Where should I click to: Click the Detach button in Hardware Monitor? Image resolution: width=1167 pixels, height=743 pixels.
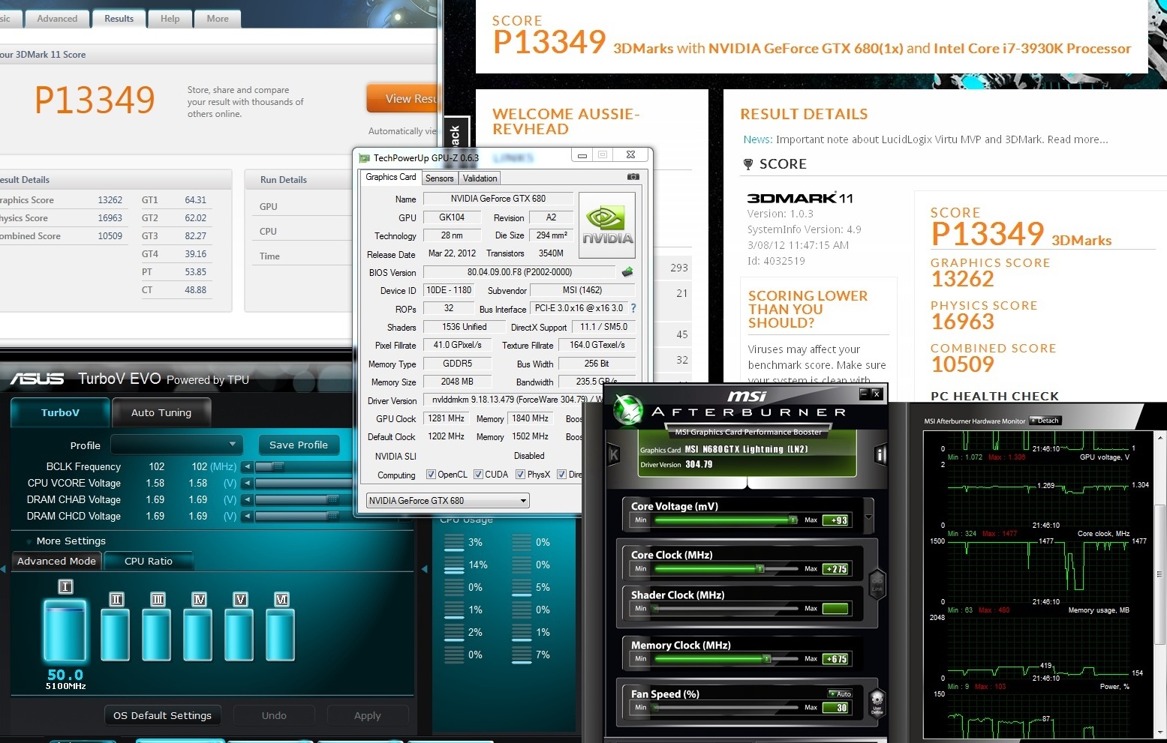(1045, 421)
